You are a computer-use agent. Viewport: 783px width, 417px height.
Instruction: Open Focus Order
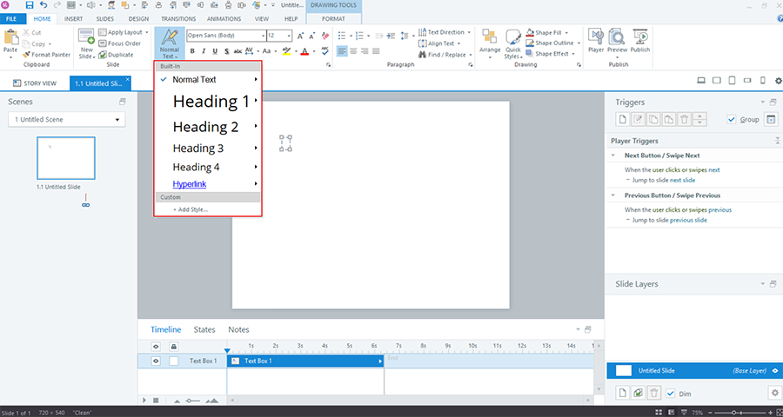(x=120, y=43)
